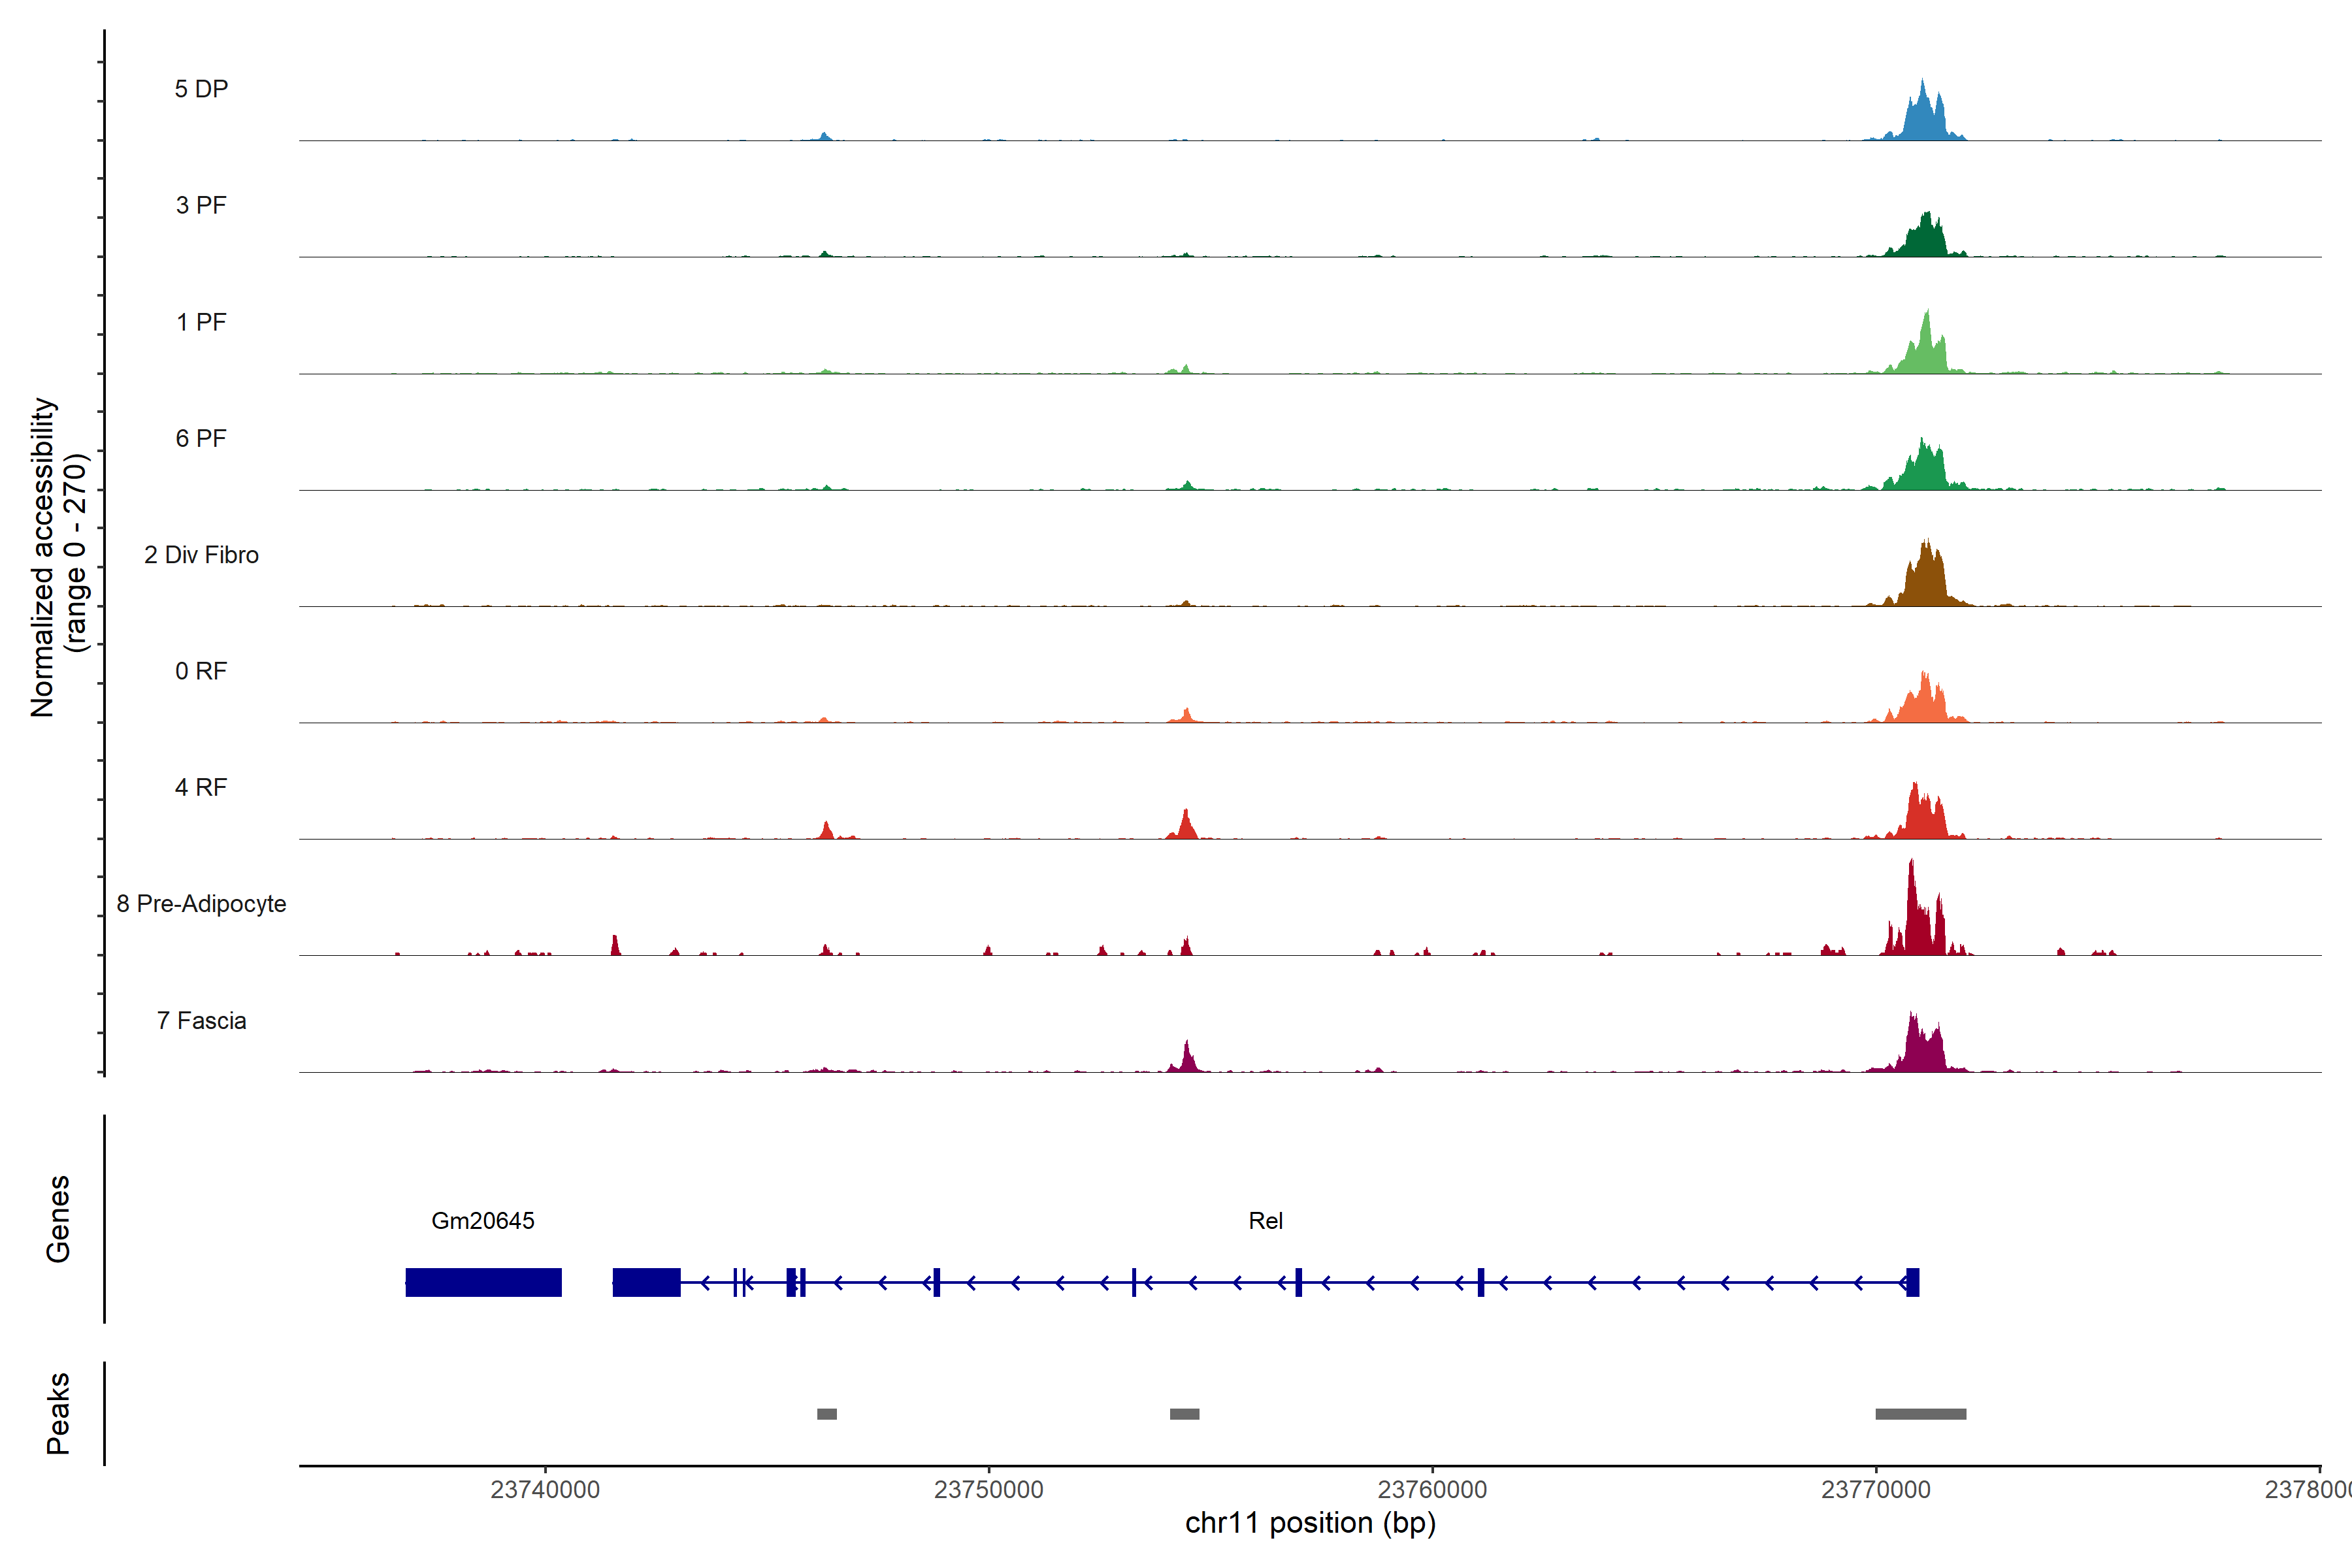Screen dimensions: 2352x1568
Task: Click the 2 Div Fibro label
Action: [201, 555]
